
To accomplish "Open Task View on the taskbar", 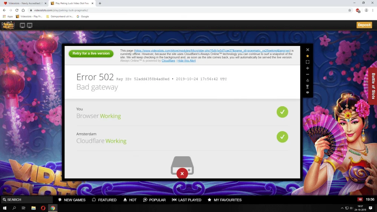I will pos(23,208).
